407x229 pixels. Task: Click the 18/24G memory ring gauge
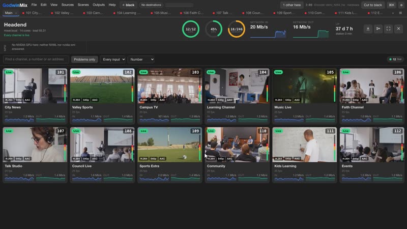237,29
